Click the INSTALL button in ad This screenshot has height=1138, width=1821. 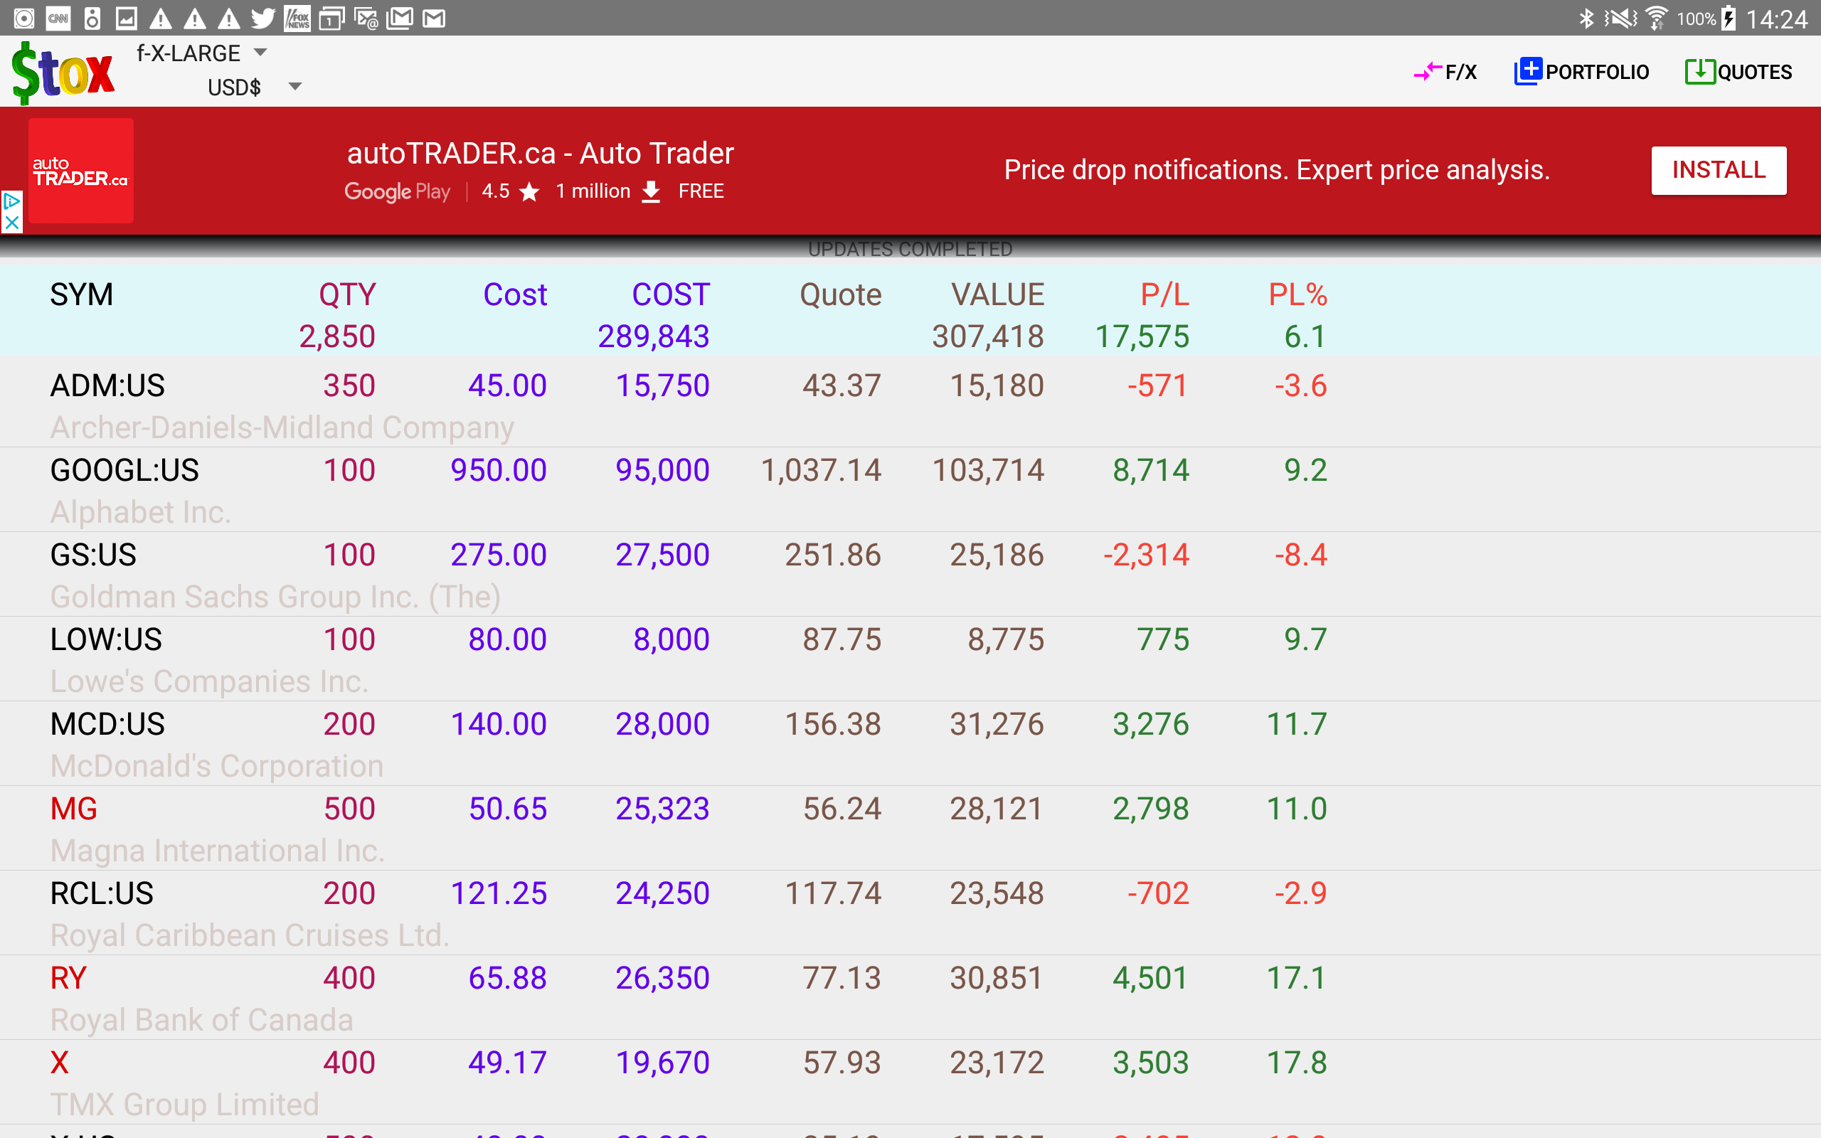(x=1718, y=170)
